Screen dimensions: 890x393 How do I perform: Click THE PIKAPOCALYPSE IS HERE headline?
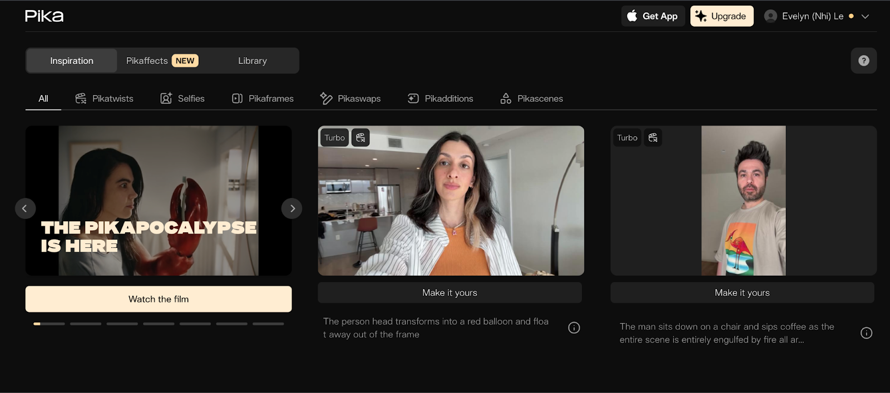click(149, 236)
